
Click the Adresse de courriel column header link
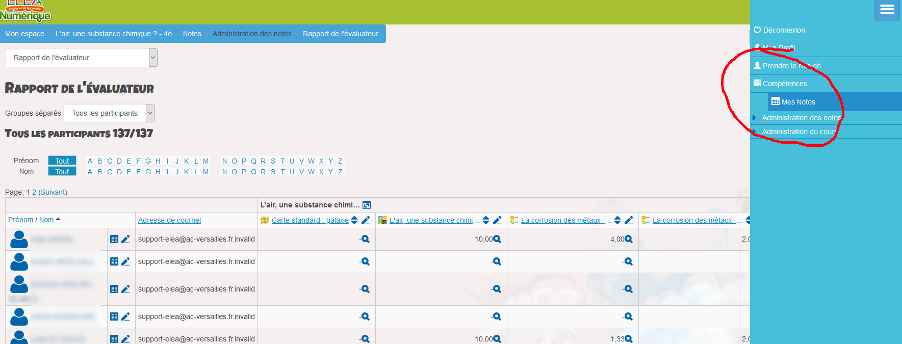[x=169, y=220]
